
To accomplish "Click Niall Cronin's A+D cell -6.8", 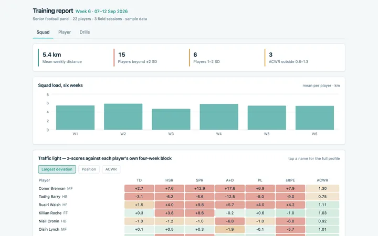I will 230,221.
